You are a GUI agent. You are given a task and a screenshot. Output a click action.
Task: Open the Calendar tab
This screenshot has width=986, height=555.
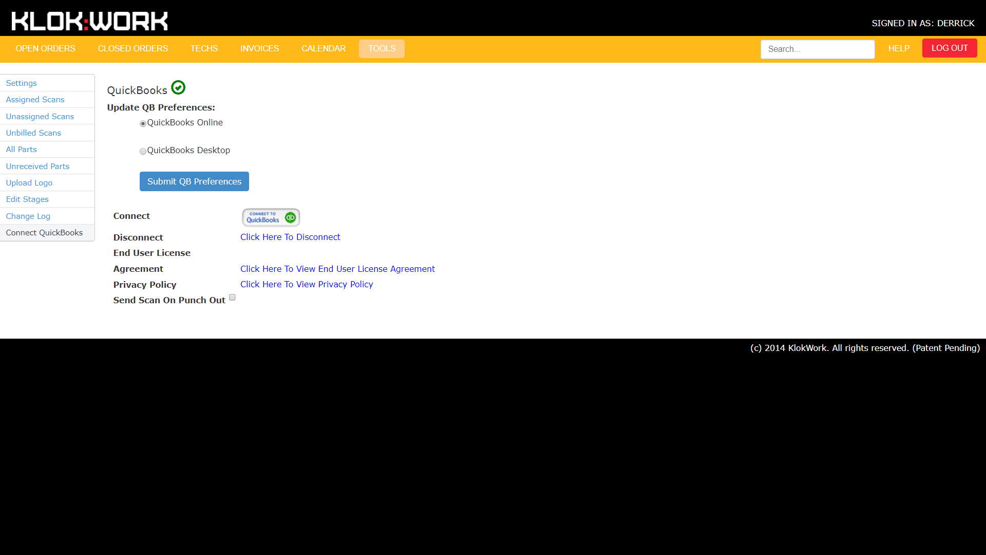[324, 48]
